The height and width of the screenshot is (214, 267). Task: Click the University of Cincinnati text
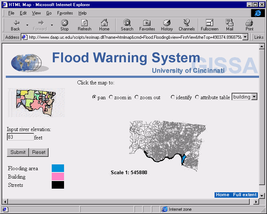click(188, 70)
